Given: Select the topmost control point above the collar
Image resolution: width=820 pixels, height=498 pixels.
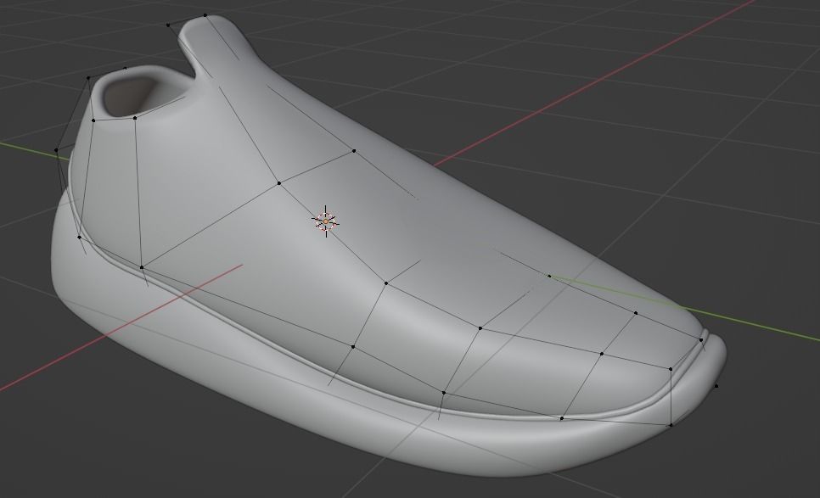Looking at the screenshot, I should [204, 14].
